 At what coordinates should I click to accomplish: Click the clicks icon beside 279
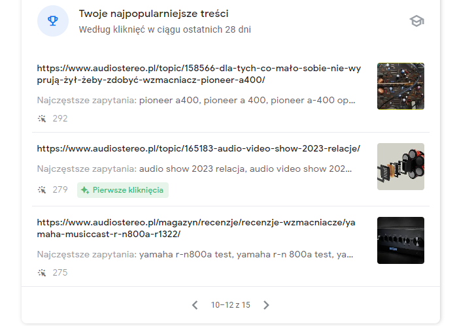(x=42, y=190)
